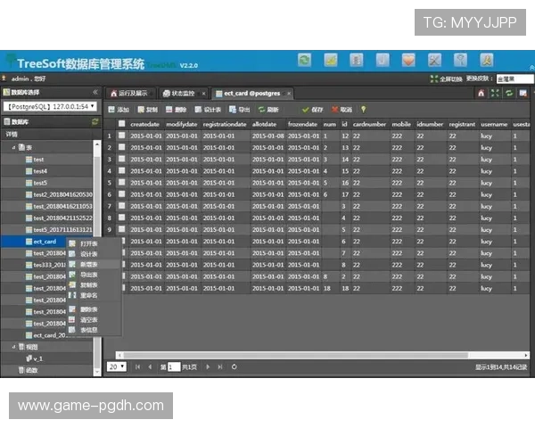The width and height of the screenshot is (535, 428).
Task: Click 取消 cancel with red X
Action: 342,110
